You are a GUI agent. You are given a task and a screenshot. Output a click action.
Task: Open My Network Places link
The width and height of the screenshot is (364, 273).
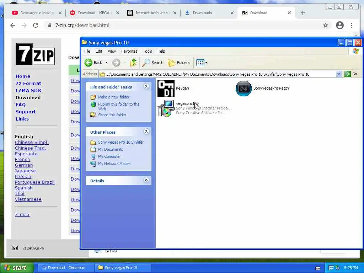pyautogui.click(x=114, y=164)
